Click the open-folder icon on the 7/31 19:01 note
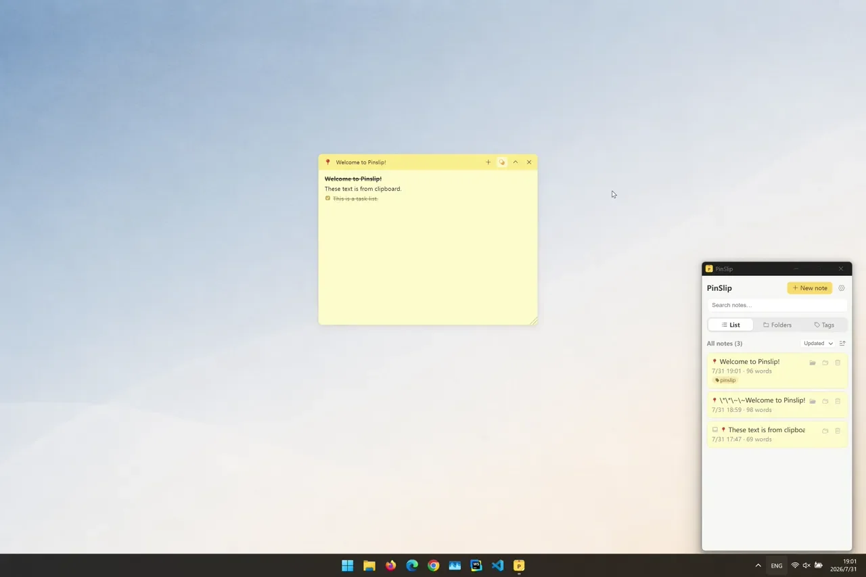Screen dimensions: 866x577 pos(813,363)
